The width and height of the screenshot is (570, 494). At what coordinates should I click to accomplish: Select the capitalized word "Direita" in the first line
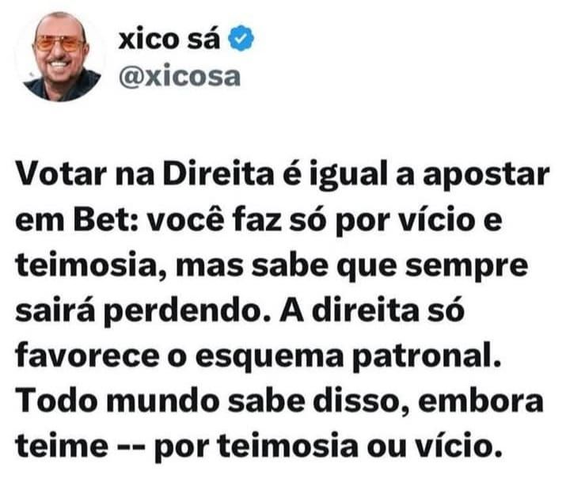[218, 174]
